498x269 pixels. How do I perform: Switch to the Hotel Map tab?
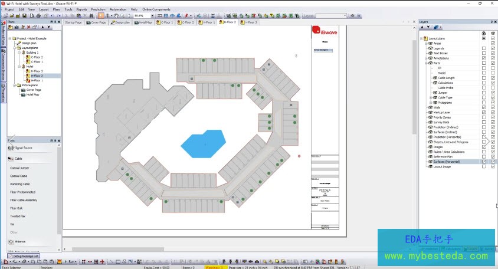(143, 22)
